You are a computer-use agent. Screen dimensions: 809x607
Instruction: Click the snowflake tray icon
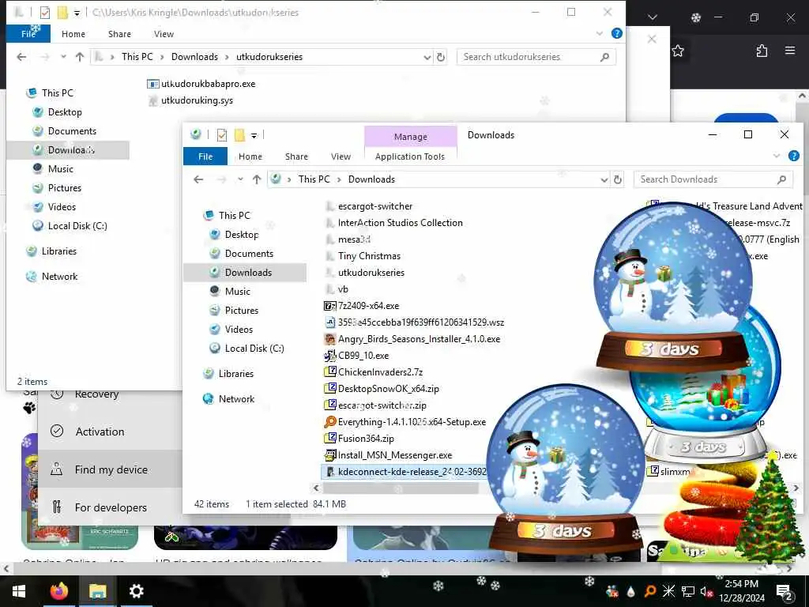click(x=668, y=591)
